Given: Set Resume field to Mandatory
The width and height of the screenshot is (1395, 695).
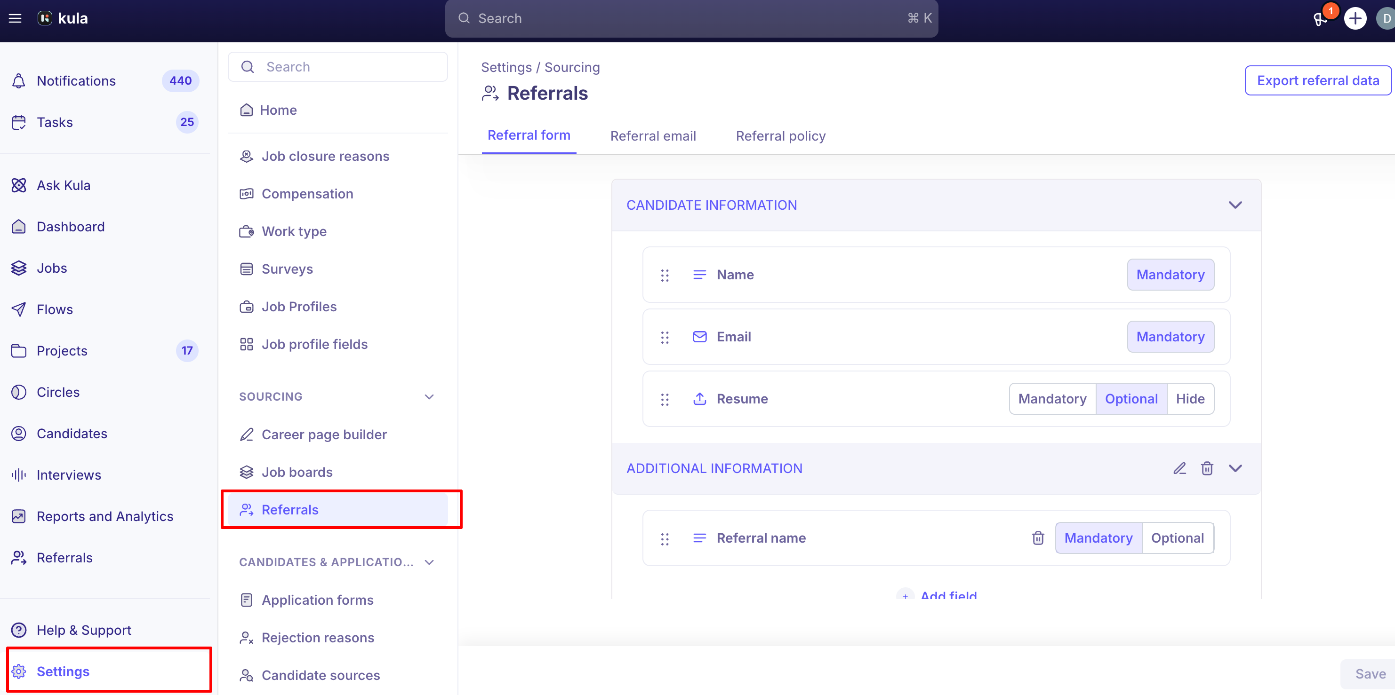Looking at the screenshot, I should click(1052, 399).
